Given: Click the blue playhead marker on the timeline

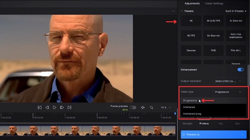Looking at the screenshot, I should point(175,114).
